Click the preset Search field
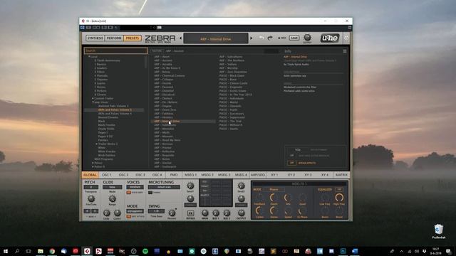Viewport: 456px width, 256px height. click(116, 50)
